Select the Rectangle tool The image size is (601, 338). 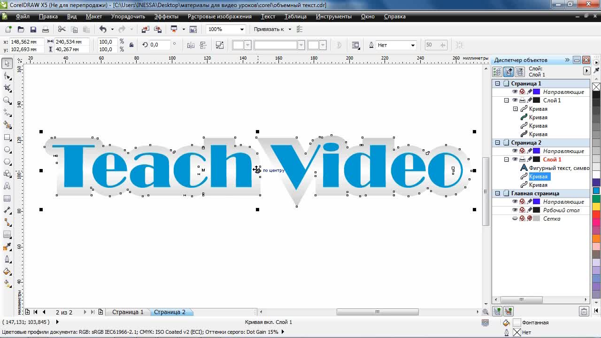point(7,137)
